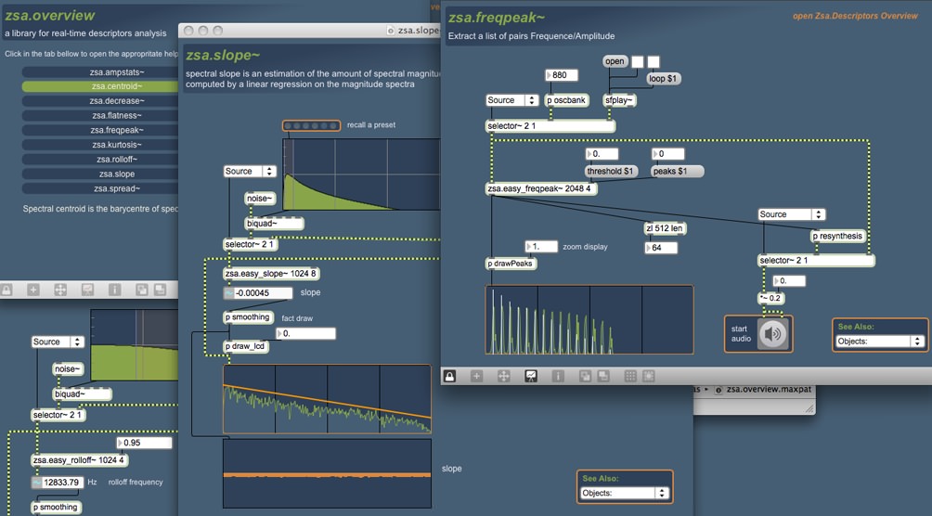Click the start audio speaker button

pos(772,334)
